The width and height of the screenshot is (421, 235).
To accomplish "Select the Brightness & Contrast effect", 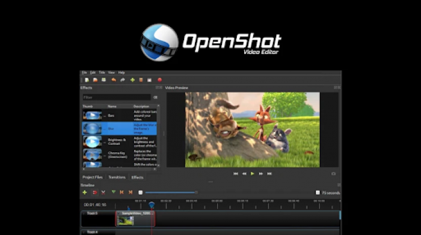I will pos(120,142).
